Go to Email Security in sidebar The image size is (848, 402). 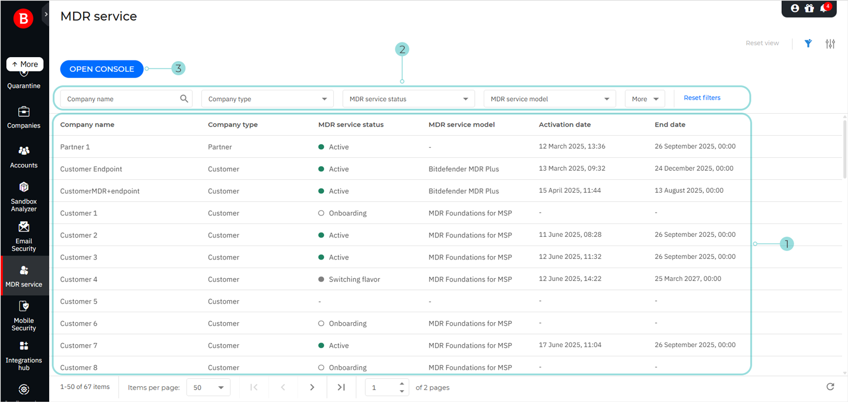pos(24,236)
